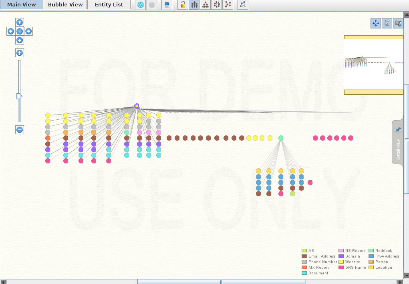Open the Entity List tab
Viewport: 409px width, 284px height.
(109, 5)
